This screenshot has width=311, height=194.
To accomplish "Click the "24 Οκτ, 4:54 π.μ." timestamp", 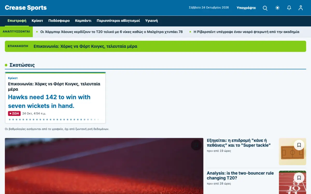I will (34, 114).
